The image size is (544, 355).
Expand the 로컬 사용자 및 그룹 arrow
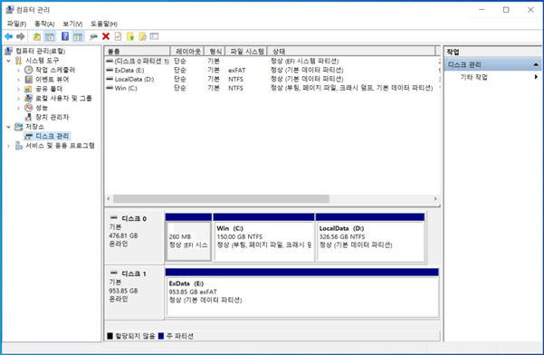[x=19, y=99]
